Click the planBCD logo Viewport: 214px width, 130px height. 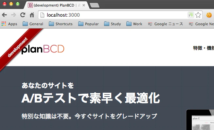pyautogui.click(x=43, y=49)
